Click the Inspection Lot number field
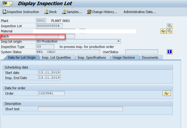 pos(49,26)
